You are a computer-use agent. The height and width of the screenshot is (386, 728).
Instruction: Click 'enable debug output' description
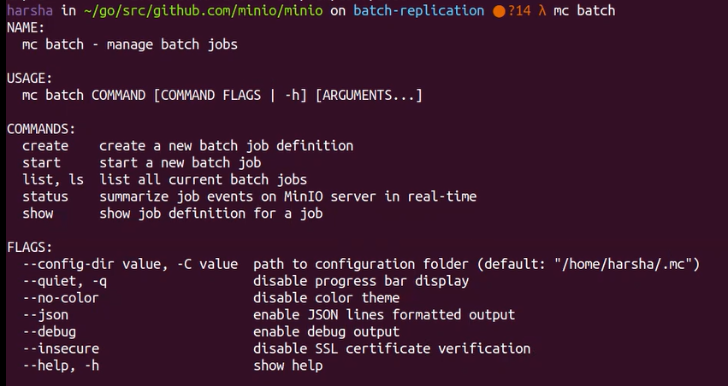(327, 332)
